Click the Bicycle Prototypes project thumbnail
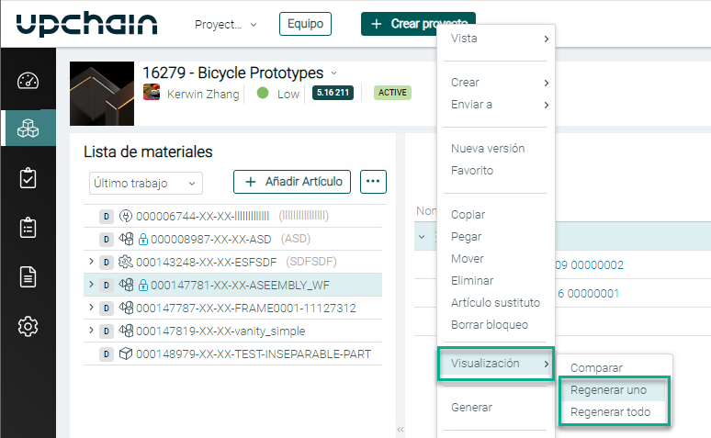The width and height of the screenshot is (711, 438). point(102,94)
